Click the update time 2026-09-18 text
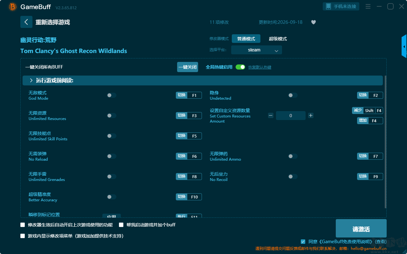 [x=281, y=22]
